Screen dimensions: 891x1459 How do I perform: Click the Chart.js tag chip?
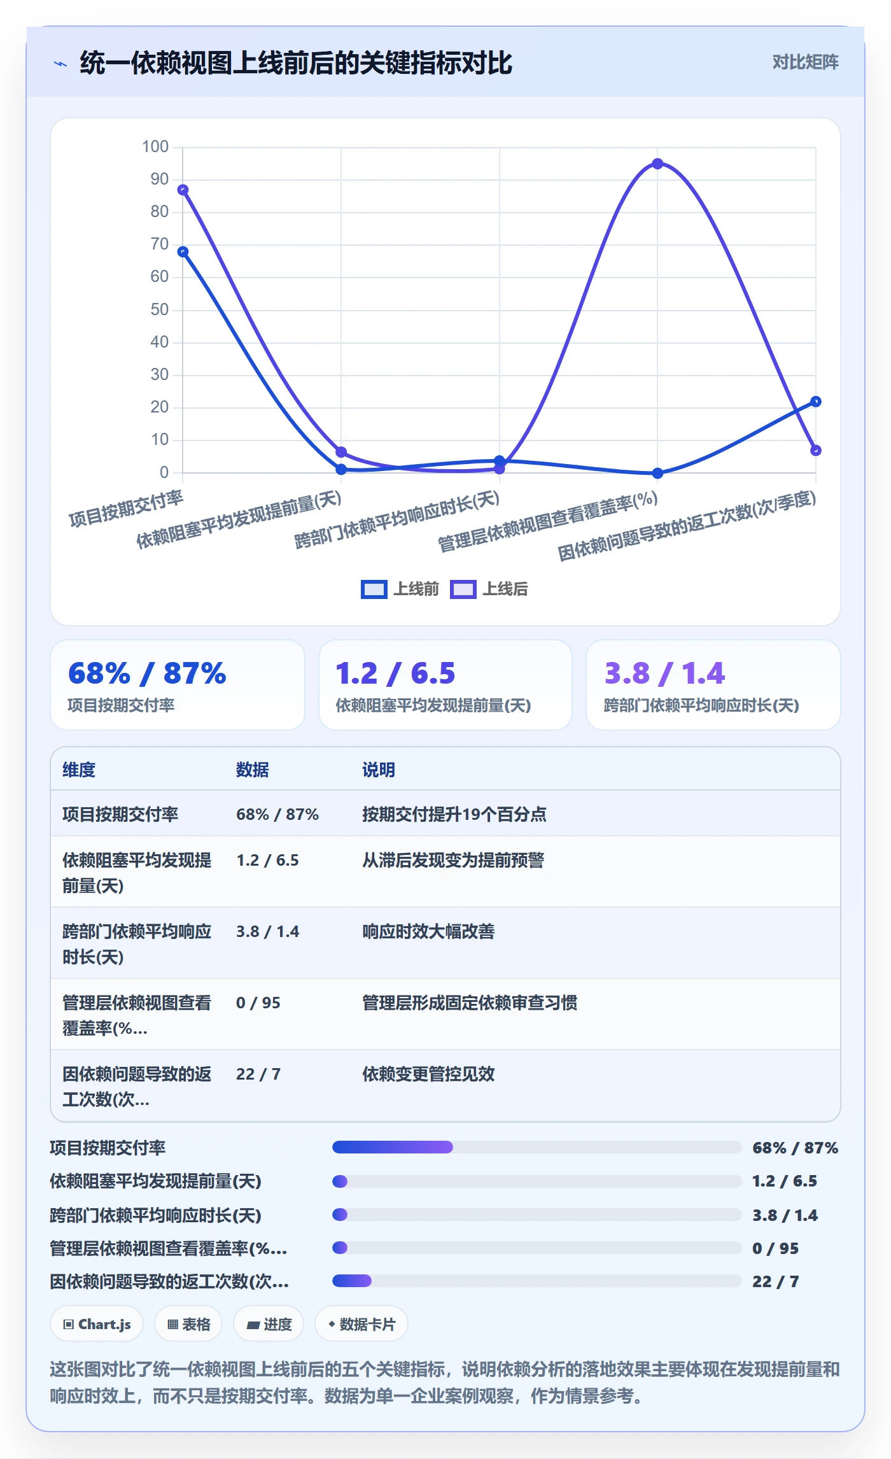pyautogui.click(x=97, y=1324)
